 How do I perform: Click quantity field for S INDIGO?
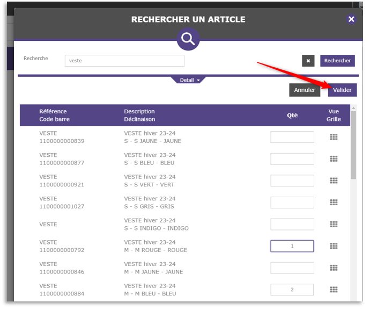292,224
